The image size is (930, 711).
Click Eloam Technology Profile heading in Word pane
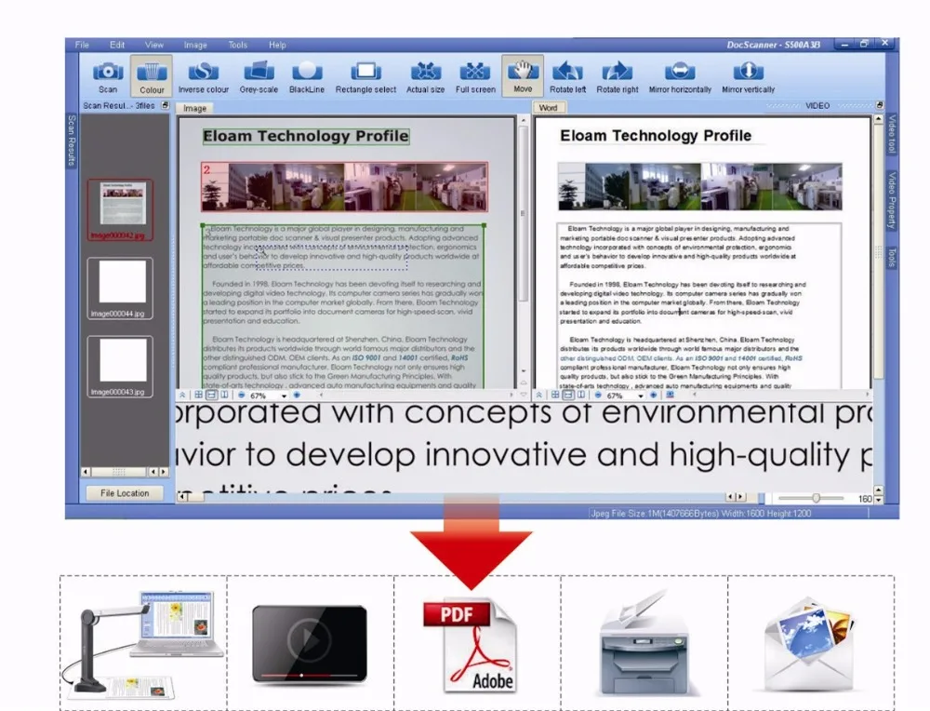656,136
